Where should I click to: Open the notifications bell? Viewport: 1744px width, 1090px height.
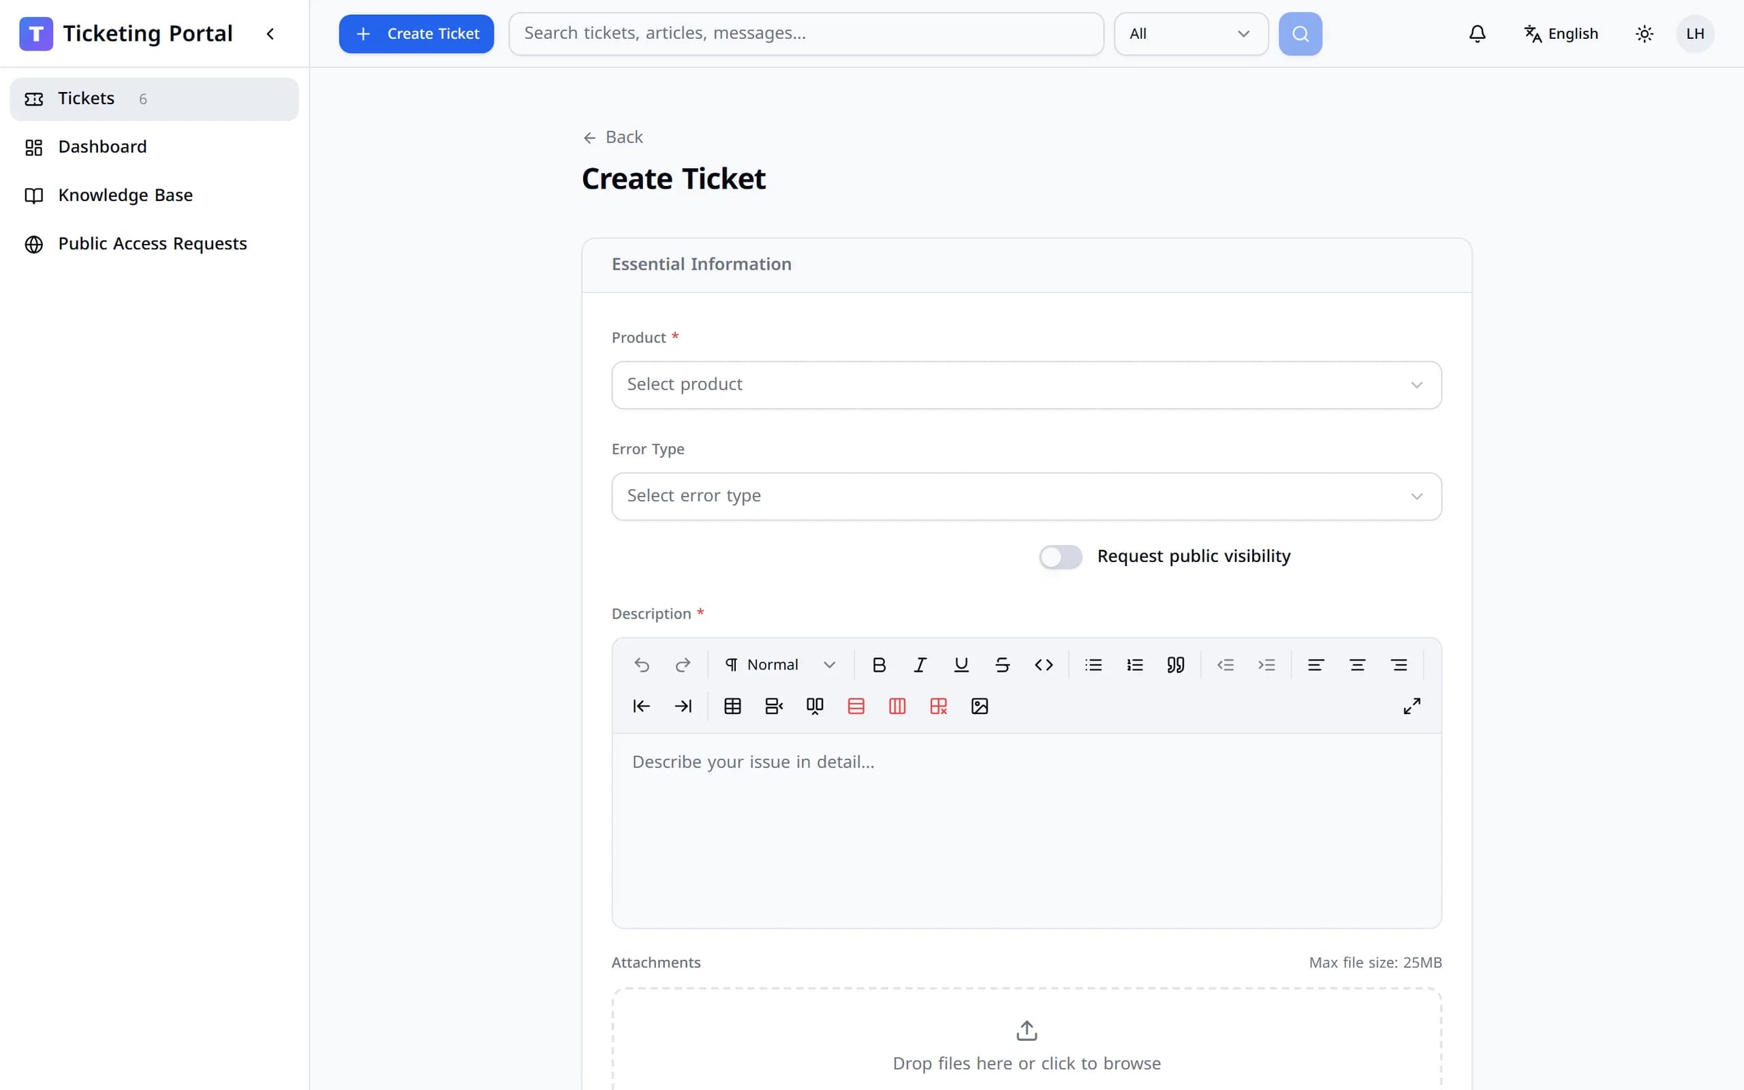(x=1477, y=34)
